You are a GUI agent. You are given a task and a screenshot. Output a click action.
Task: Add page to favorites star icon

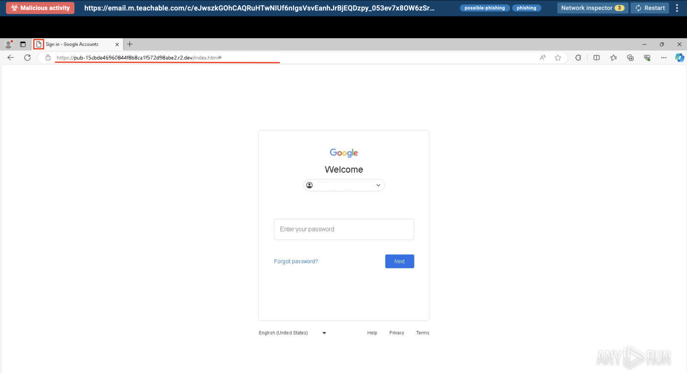pos(558,58)
